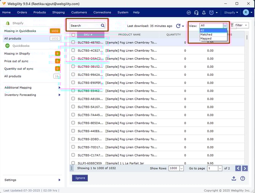Image resolution: width=255 pixels, height=193 pixels.
Task: Tick checkbox for SLLPJ-6088C959 row
Action: click(73, 163)
